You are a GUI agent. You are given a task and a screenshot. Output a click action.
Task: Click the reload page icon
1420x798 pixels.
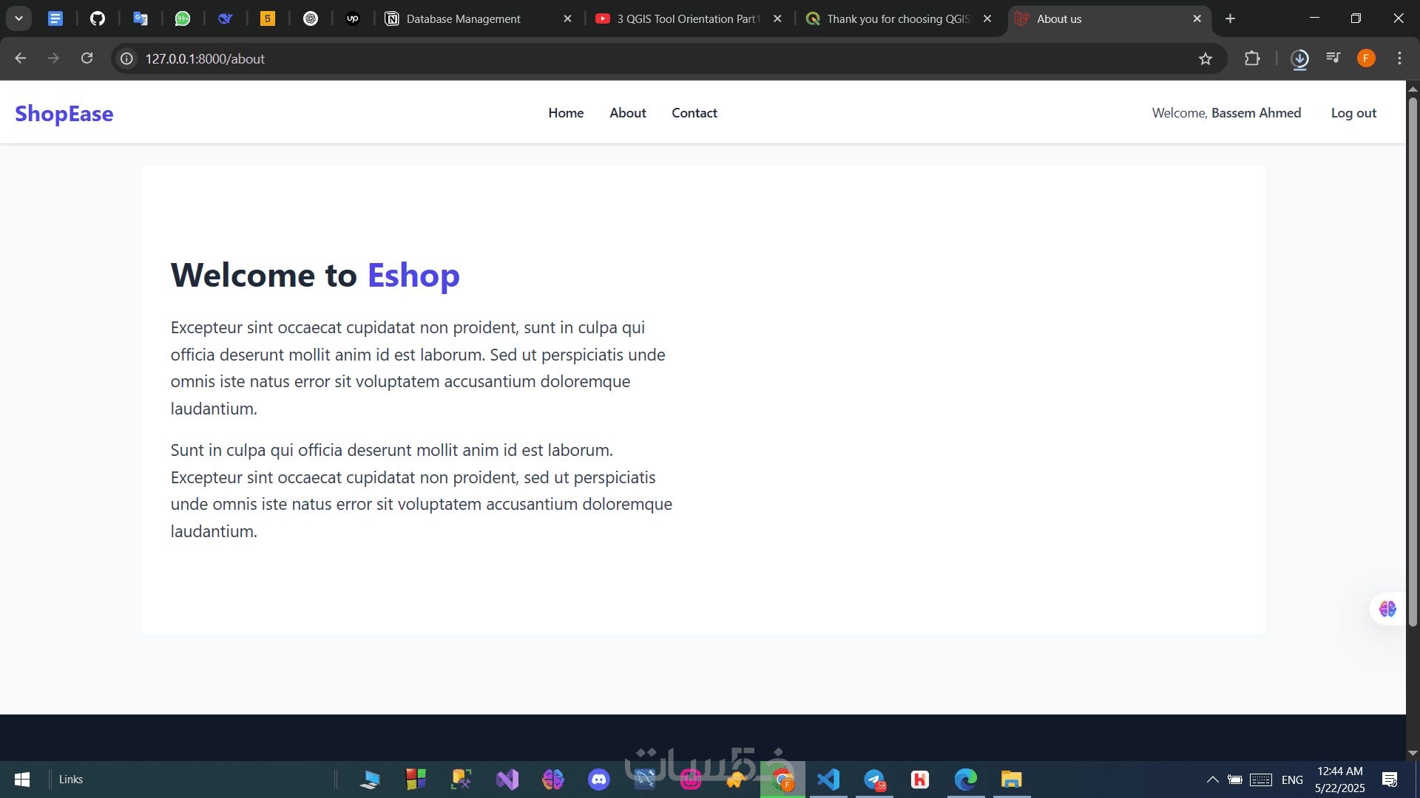[x=87, y=58]
